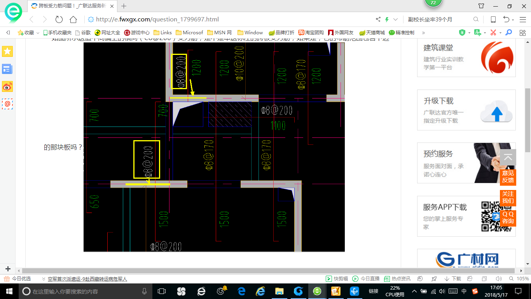Click the green translate extension icon
The image size is (531, 299).
click(478, 33)
